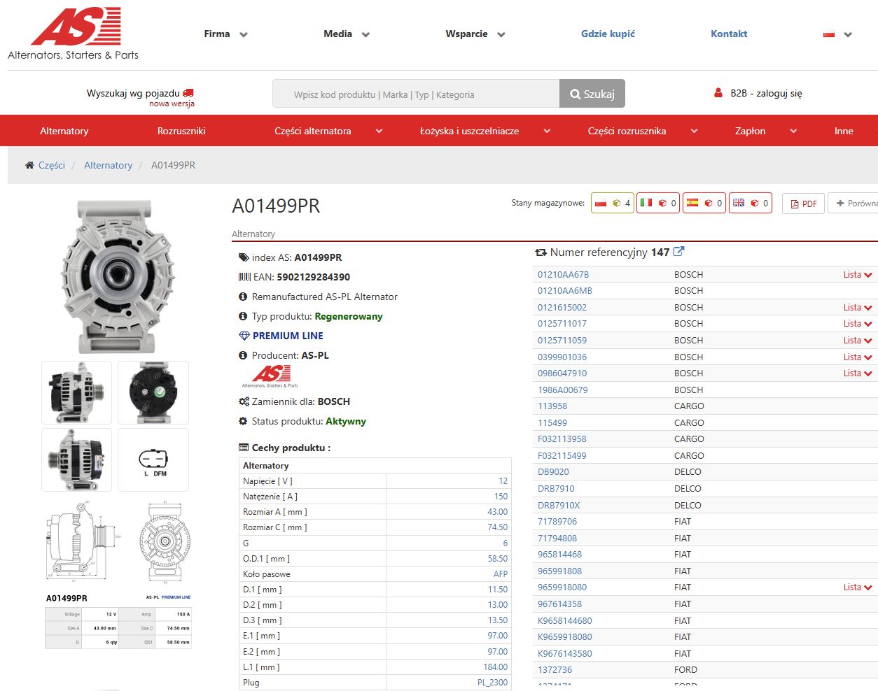Click the AFP Koło pasowe value
The image size is (878, 691).
tap(500, 574)
